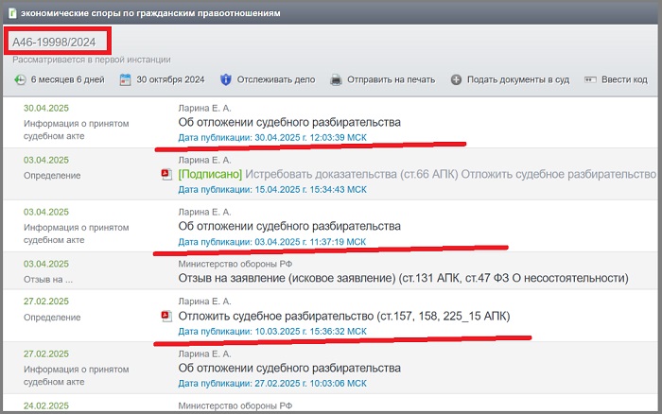Click Дата публикации: 30.04.2025 г. 12:03:39 МСК
This screenshot has width=662, height=414.
click(272, 138)
